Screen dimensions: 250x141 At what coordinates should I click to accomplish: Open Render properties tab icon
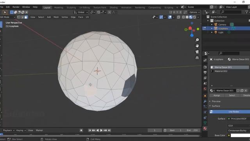tap(205, 67)
